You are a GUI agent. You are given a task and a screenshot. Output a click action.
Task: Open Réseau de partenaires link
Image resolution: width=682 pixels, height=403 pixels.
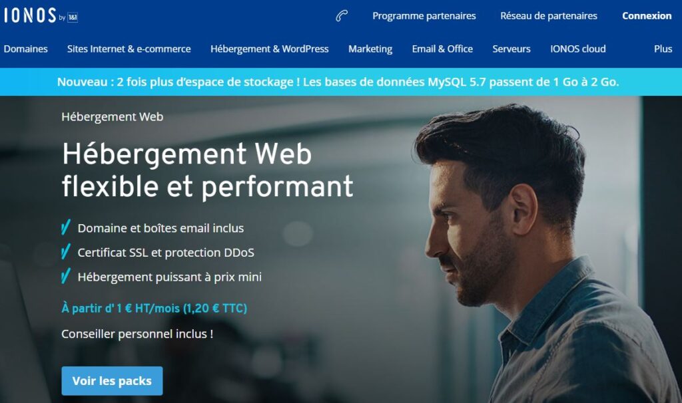(x=549, y=16)
